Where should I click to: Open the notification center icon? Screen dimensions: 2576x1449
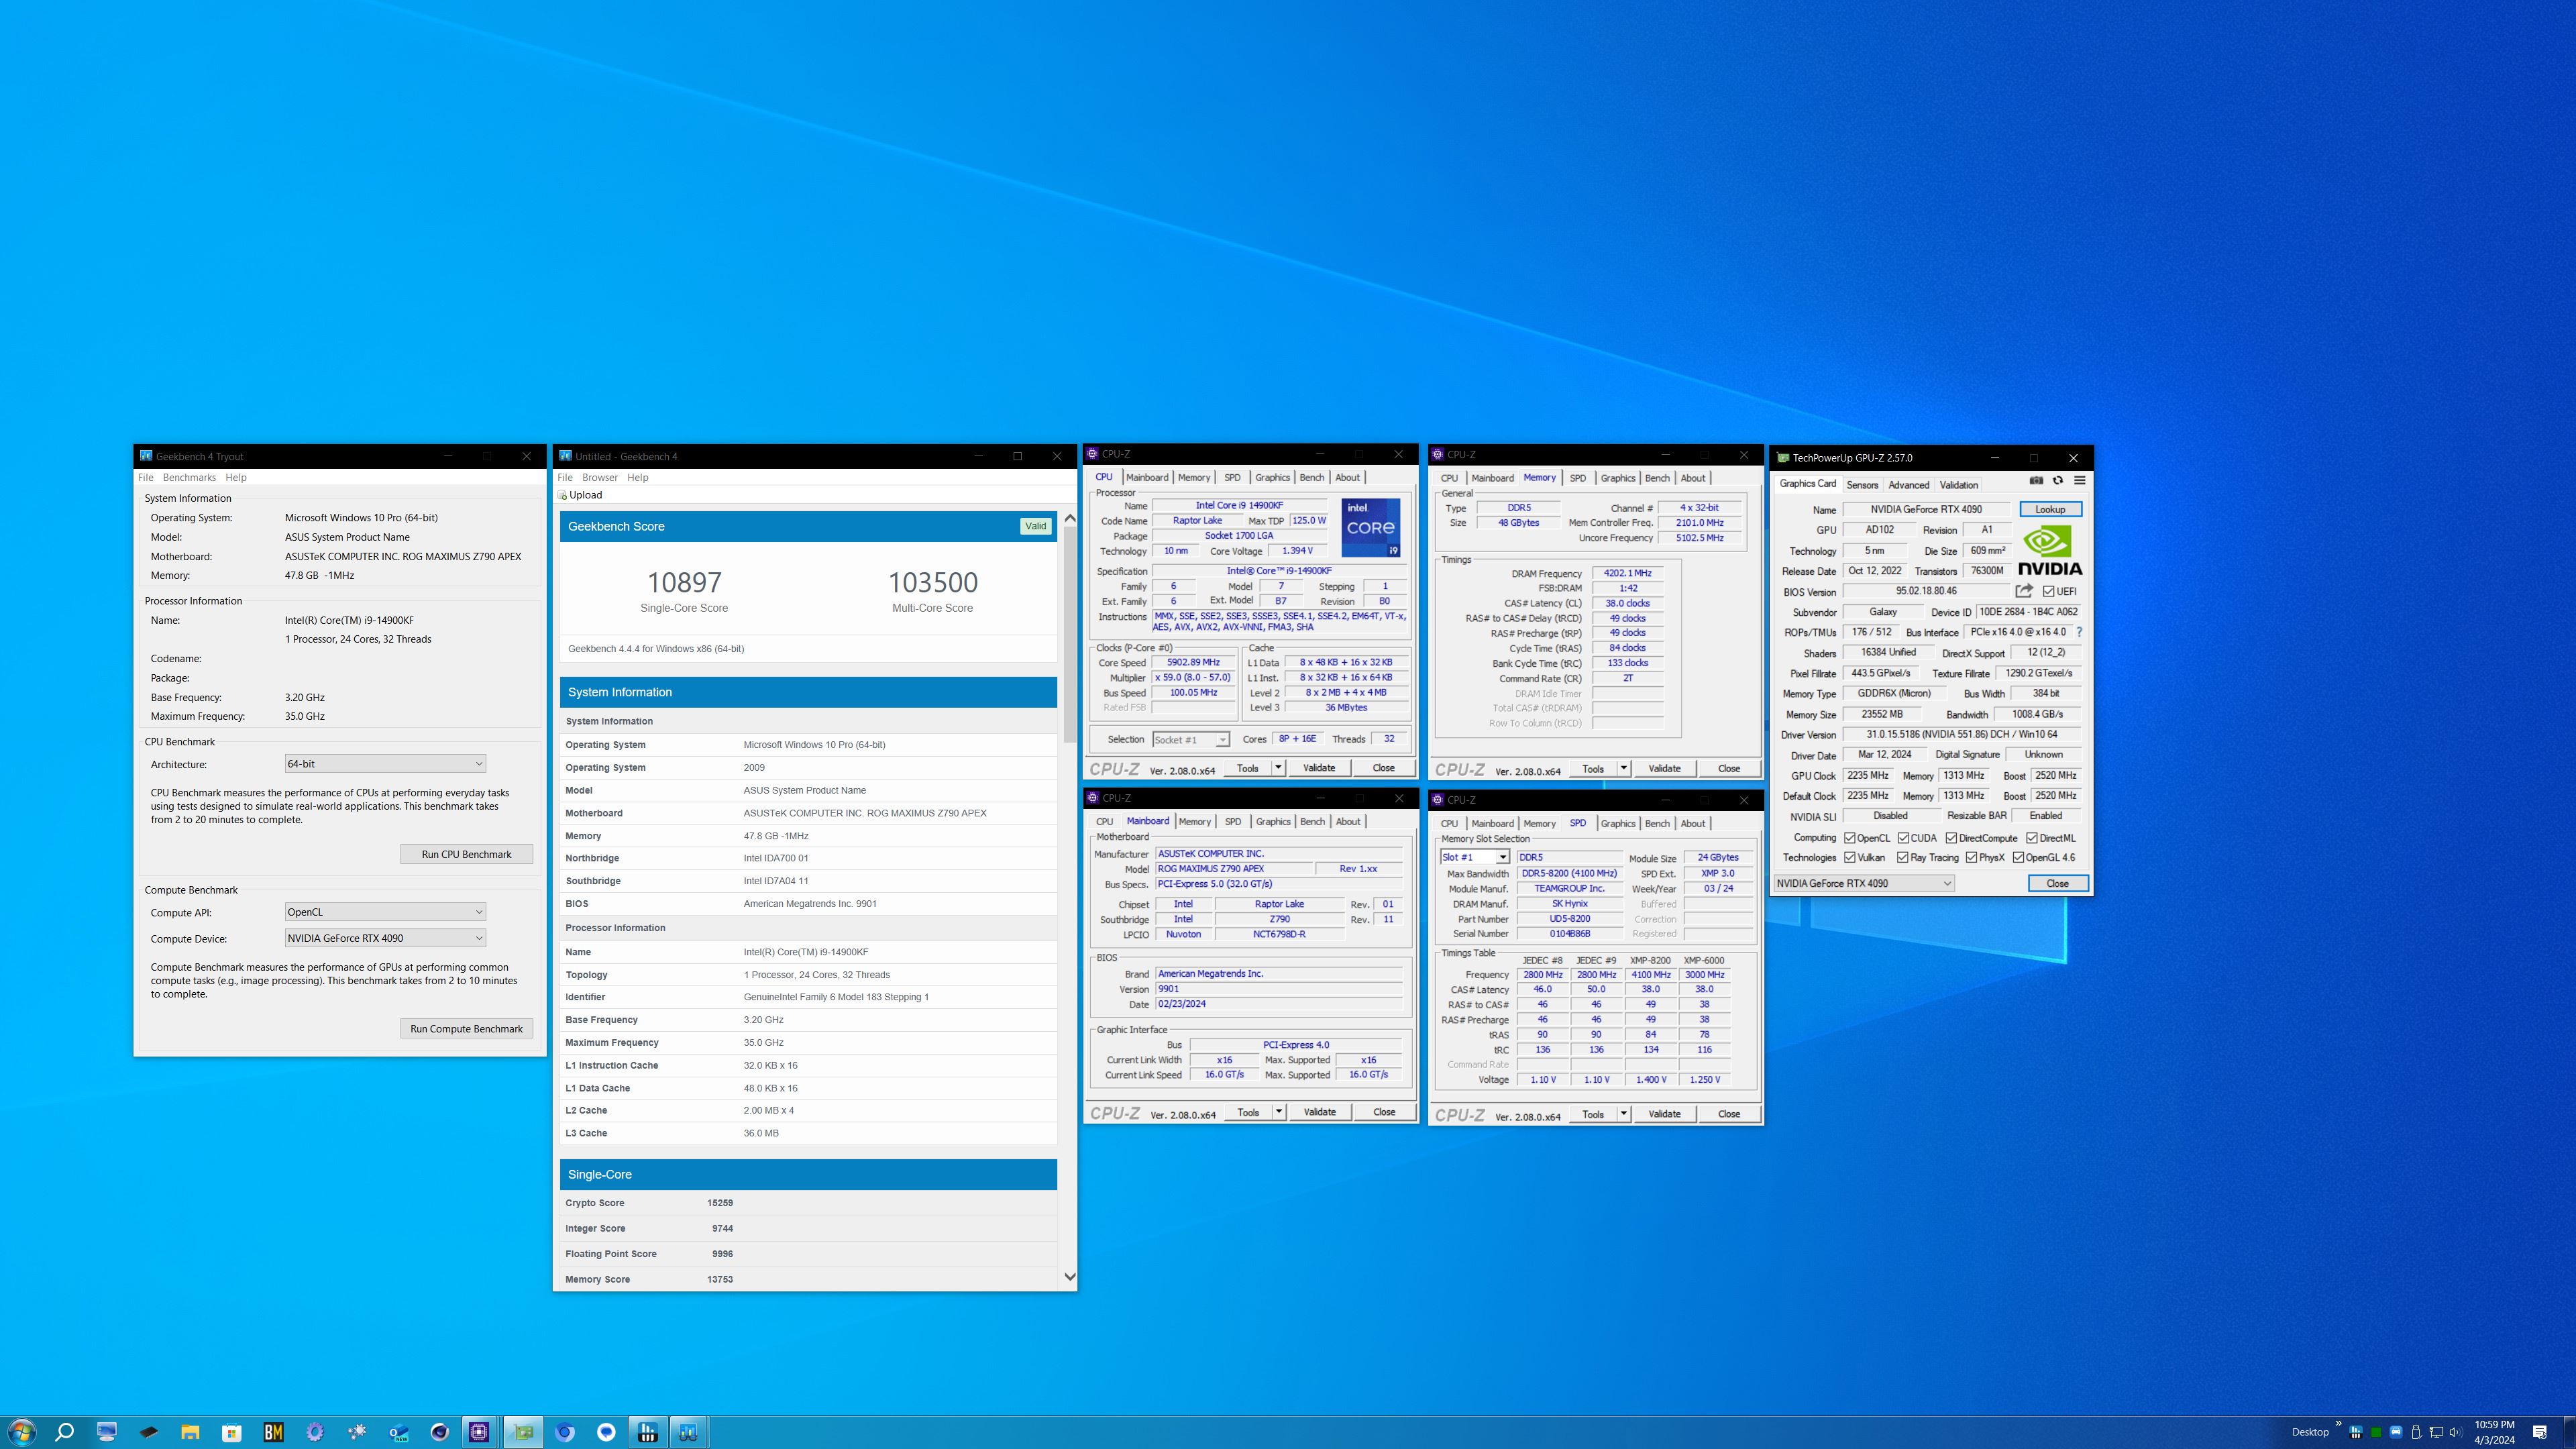click(x=2539, y=1432)
